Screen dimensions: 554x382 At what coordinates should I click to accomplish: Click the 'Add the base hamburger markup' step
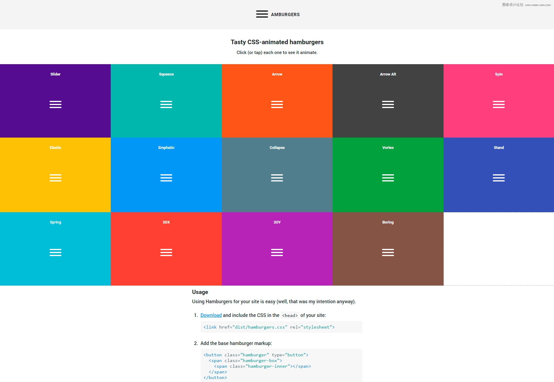[236, 343]
